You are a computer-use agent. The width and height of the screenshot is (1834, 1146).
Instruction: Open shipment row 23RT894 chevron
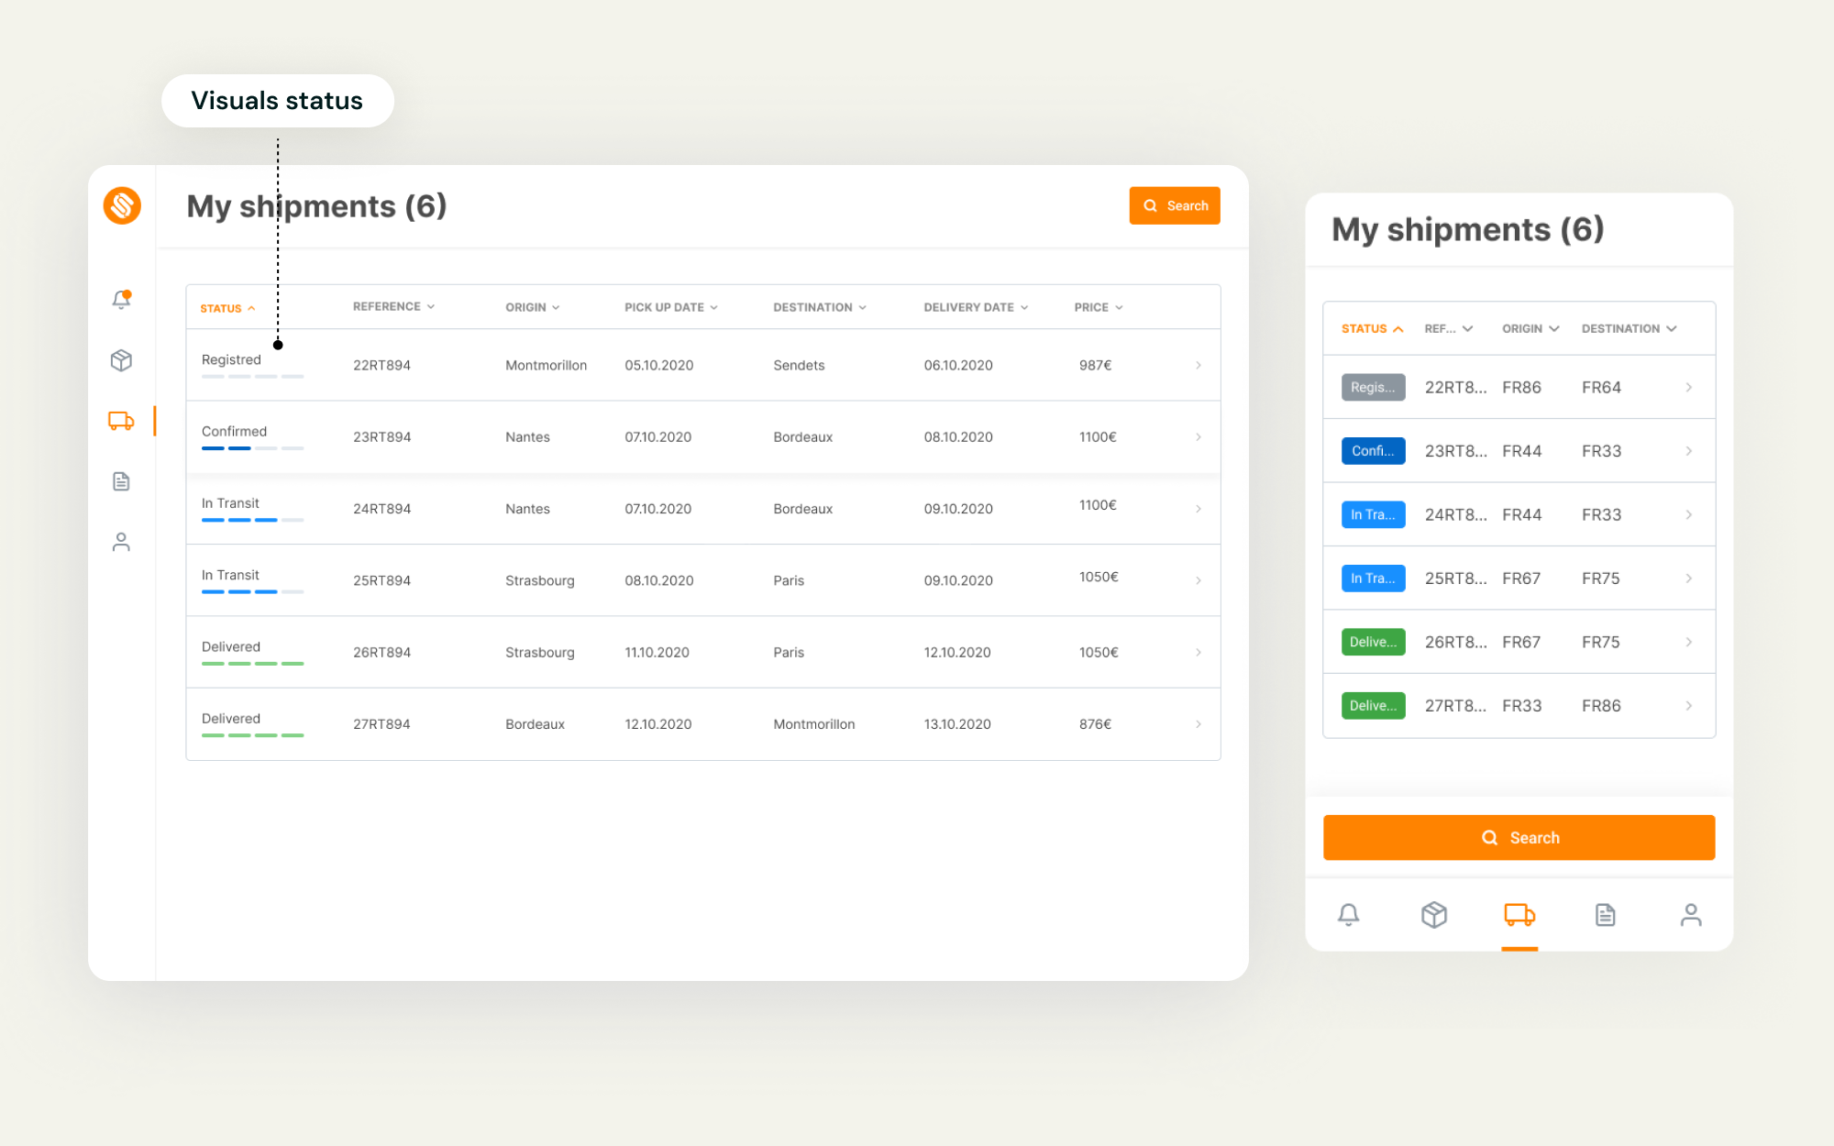point(1199,437)
